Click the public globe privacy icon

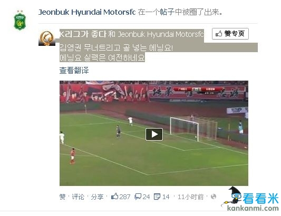214,197
